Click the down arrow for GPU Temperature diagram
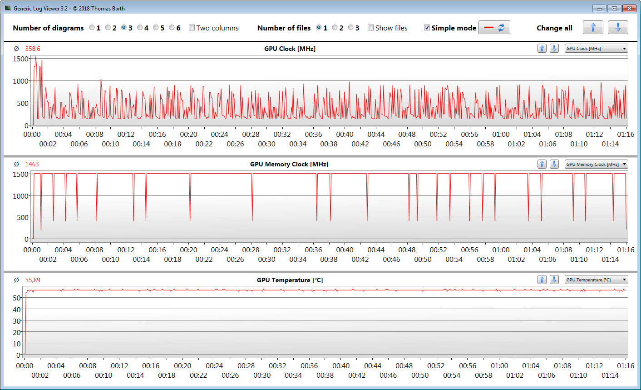This screenshot has height=390, width=641. [554, 280]
